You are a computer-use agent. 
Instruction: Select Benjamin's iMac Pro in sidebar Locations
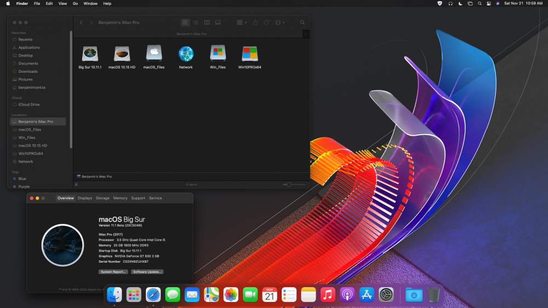38,121
